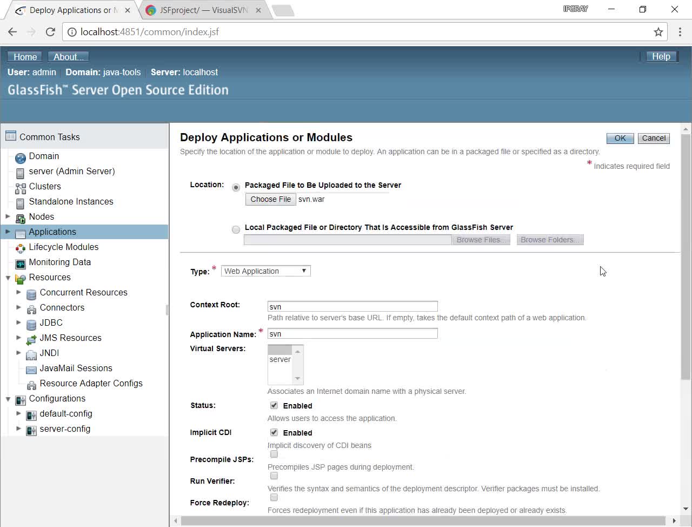The width and height of the screenshot is (692, 527).
Task: Expand the JDBC node arrow
Action: coord(18,322)
